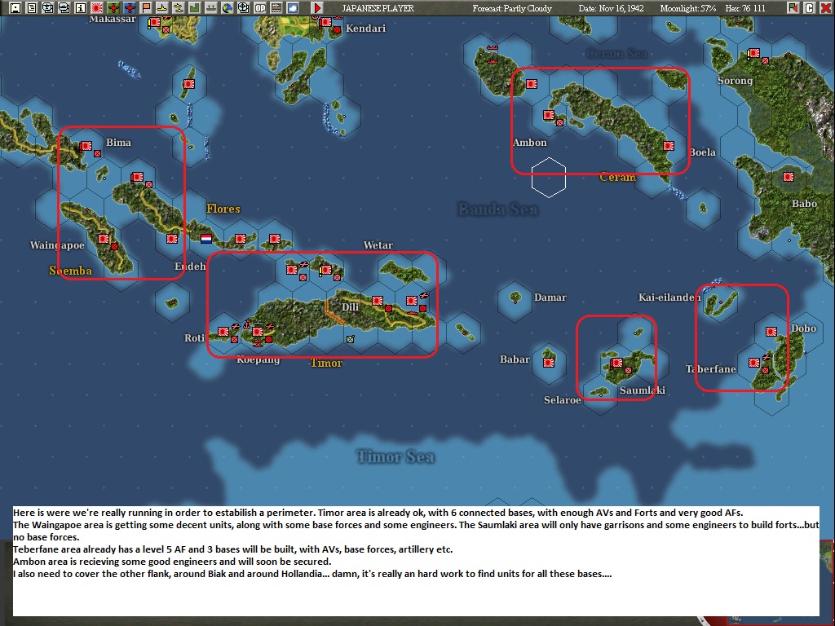Click the 'Forecast: Partly Cloudy' text
Viewport: 835px width, 626px height.
coord(512,8)
